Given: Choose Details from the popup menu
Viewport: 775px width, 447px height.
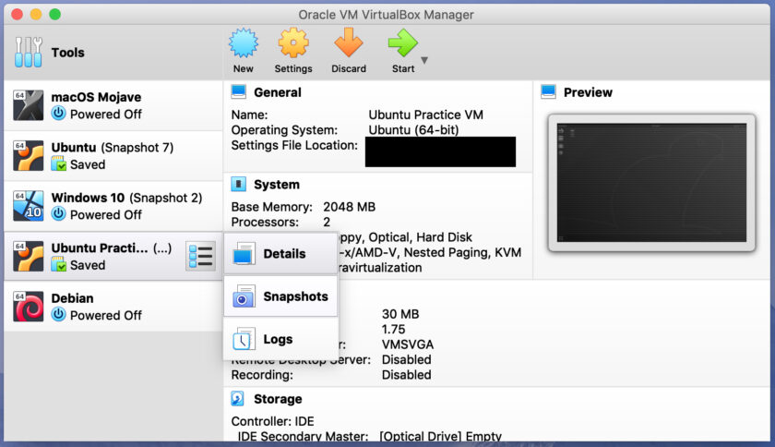Looking at the screenshot, I should [280, 254].
